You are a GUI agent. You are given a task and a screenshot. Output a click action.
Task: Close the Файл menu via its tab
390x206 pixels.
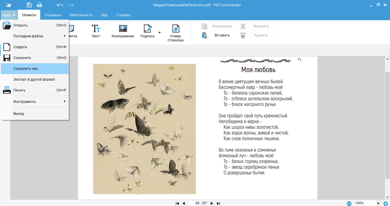pos(9,15)
